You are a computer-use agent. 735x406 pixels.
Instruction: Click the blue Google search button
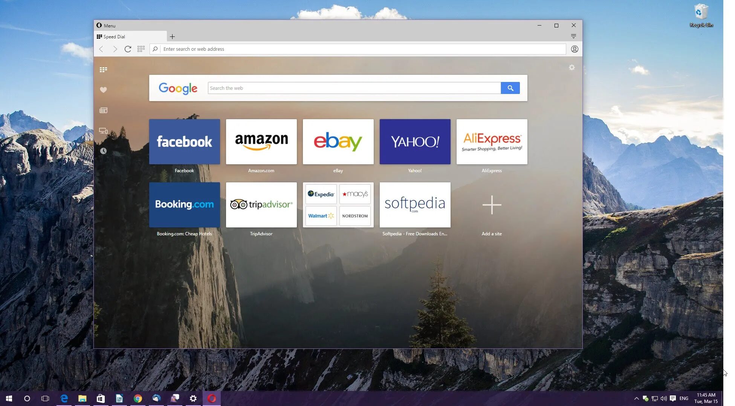510,88
